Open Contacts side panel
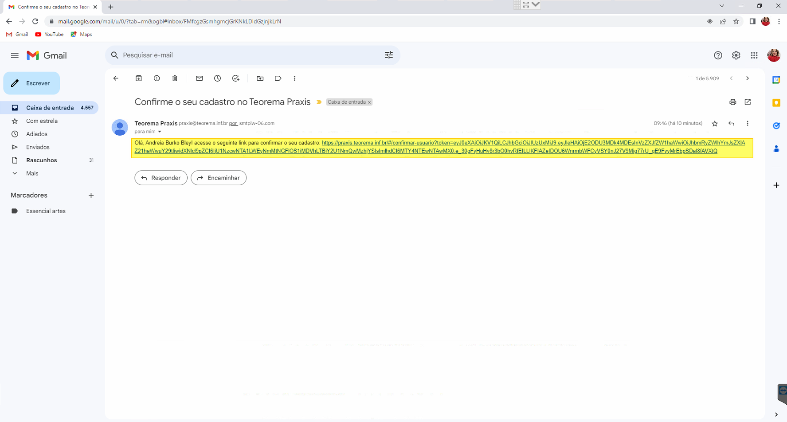Viewport: 787px width, 422px height. click(x=776, y=149)
